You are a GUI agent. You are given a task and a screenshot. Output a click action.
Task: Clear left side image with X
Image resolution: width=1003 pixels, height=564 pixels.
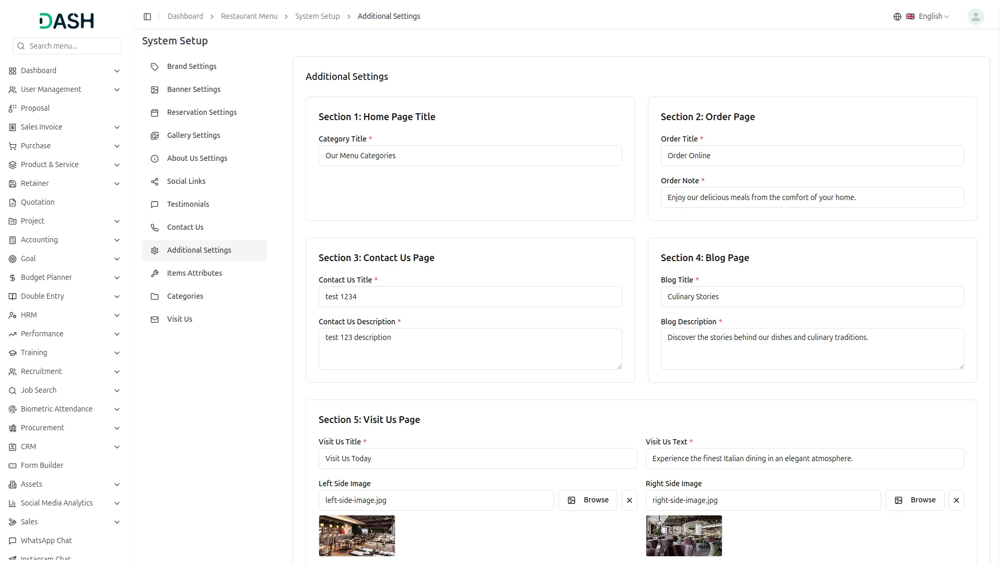click(629, 500)
